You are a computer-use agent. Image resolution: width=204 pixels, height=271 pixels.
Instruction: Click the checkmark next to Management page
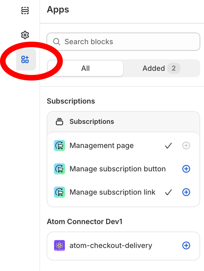click(168, 145)
